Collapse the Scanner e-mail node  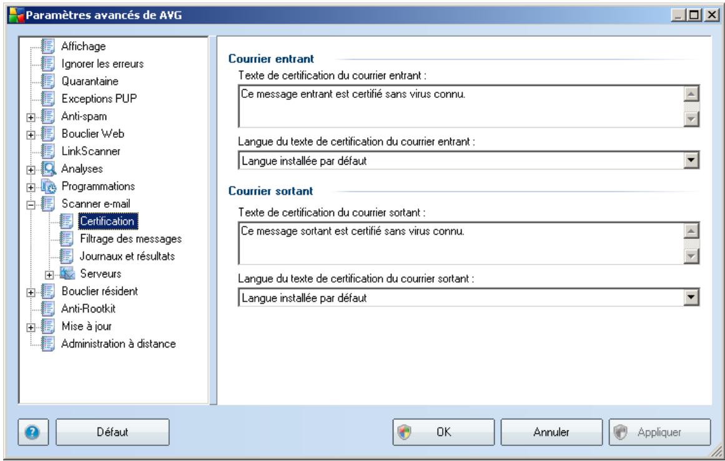coord(31,205)
